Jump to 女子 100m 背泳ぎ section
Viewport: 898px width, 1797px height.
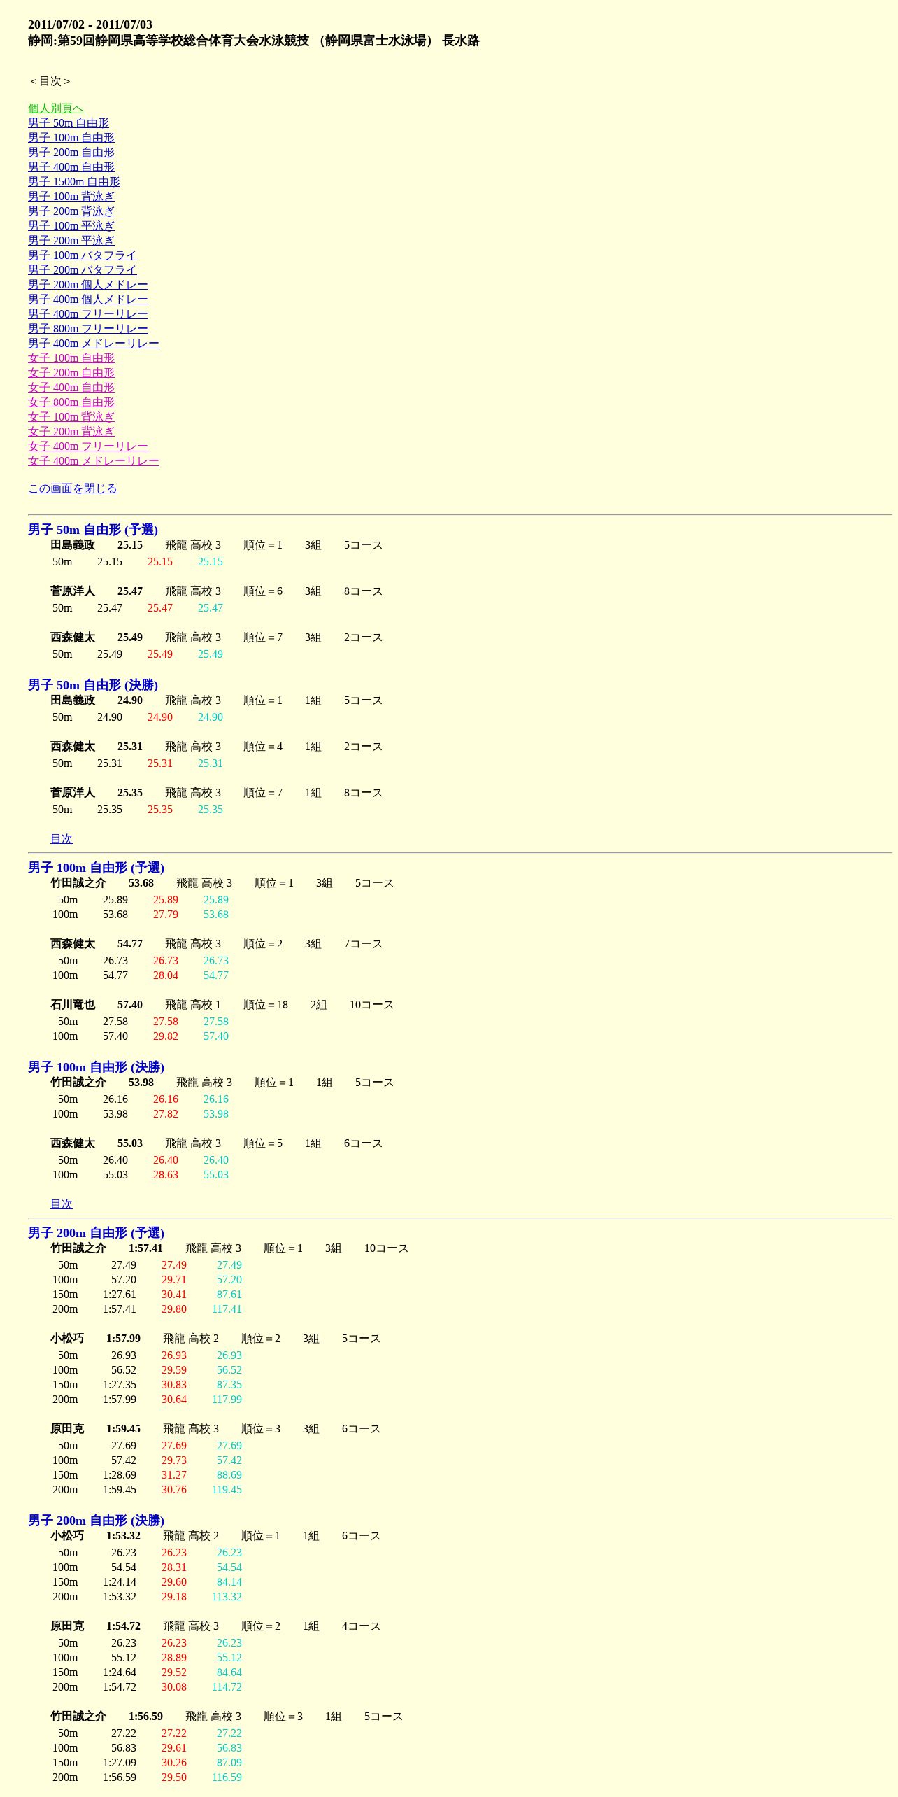coord(71,416)
